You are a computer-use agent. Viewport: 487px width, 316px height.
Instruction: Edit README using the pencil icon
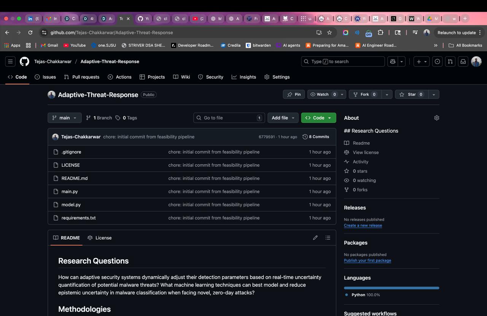(315, 238)
